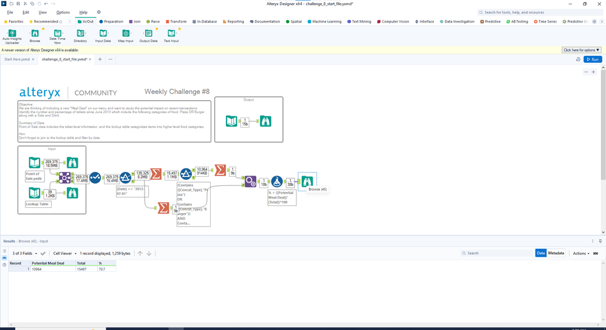The height and width of the screenshot is (330, 606).
Task: Open the Cell Viewer dropdown
Action: (x=64, y=253)
